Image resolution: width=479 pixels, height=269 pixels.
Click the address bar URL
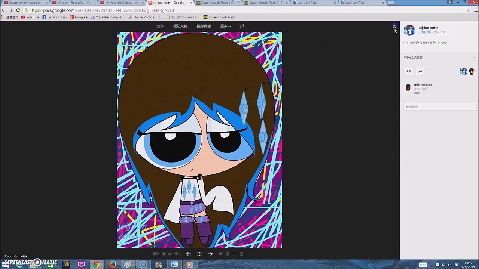(101, 10)
